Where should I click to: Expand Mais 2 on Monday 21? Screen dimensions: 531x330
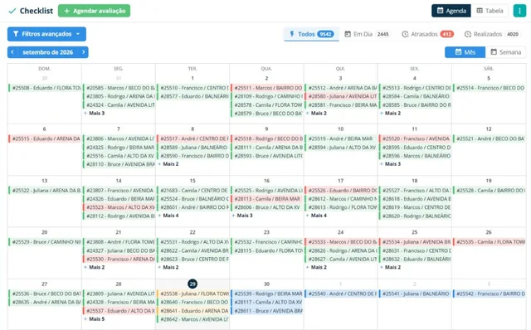(95, 267)
